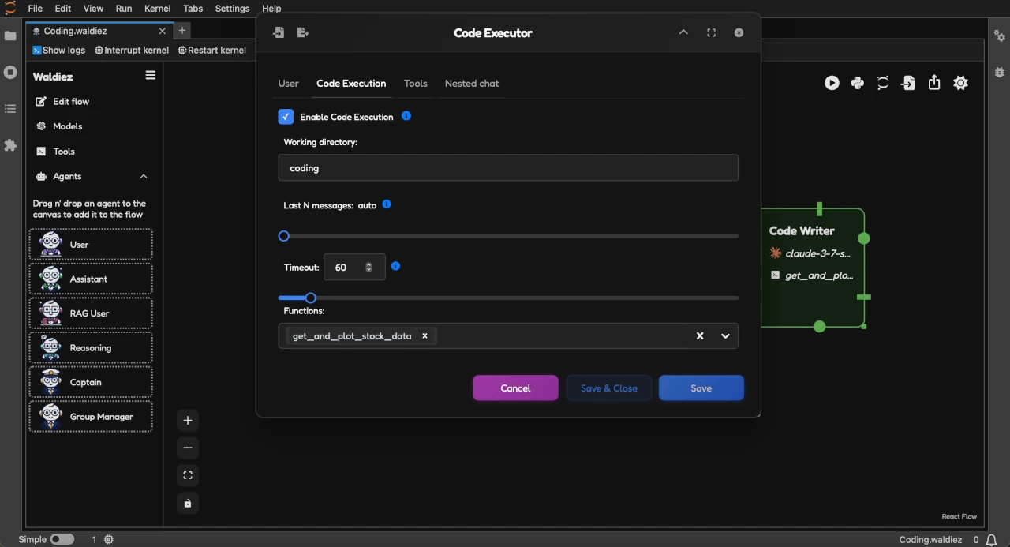Click the import agent icon in dialog header
Screen dimensions: 1010x547
(279, 33)
